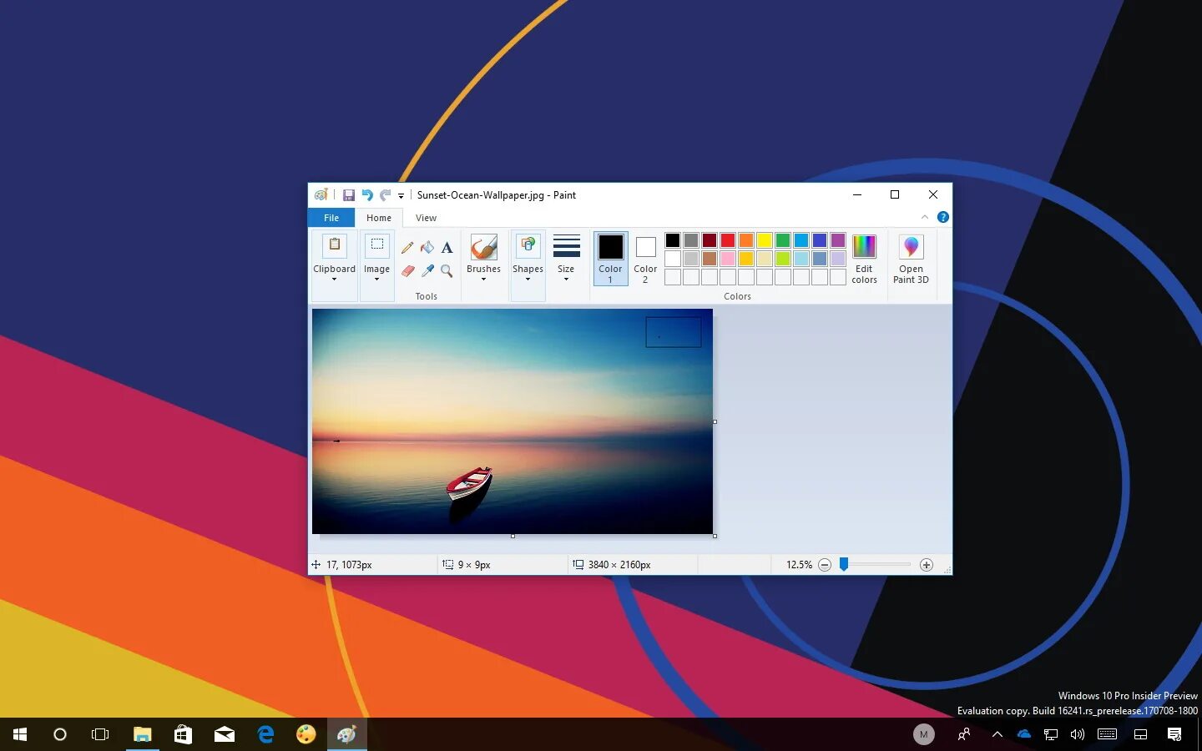
Task: Open the Brushes dropdown
Action: point(483,259)
